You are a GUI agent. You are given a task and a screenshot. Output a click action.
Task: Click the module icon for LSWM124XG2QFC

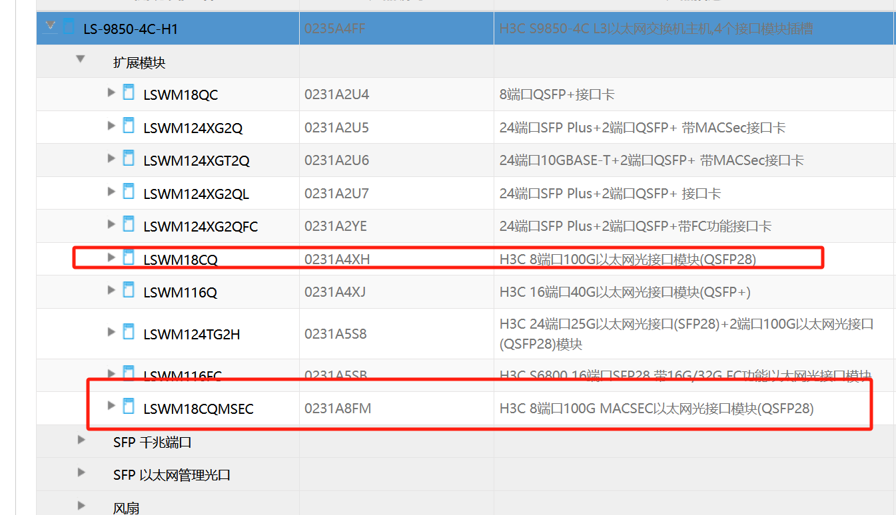coord(129,225)
